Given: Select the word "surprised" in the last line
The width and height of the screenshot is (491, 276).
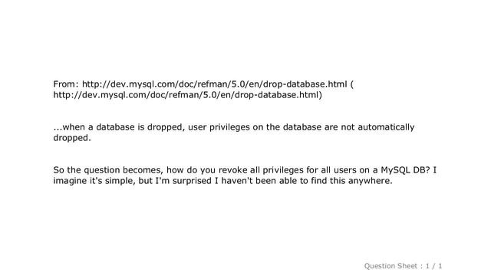Looking at the screenshot, I should pyautogui.click(x=193, y=181).
